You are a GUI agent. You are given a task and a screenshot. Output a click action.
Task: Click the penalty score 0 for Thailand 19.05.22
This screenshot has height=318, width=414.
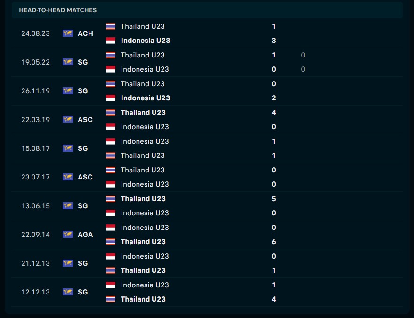tap(303, 55)
